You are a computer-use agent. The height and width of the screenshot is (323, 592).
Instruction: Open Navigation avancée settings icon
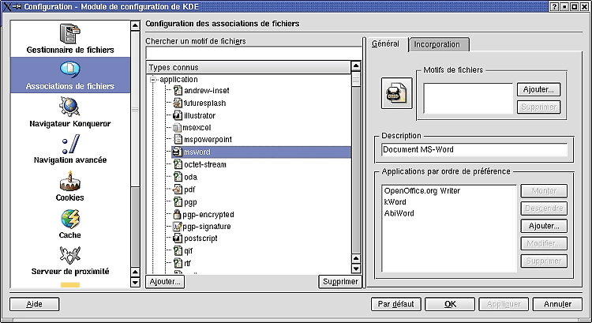70,144
